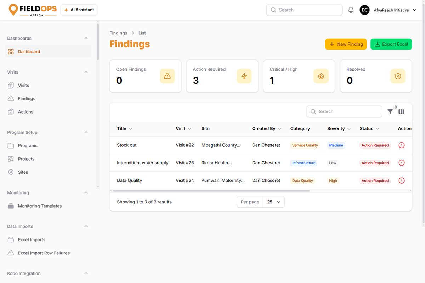425x283 pixels.
Task: Click the Excel Import Row Failures warning icon
Action: pos(11,253)
